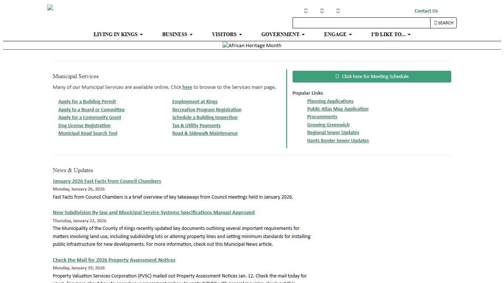This screenshot has height=283, width=504.
Task: Open the I'd Like To... menu
Action: (x=390, y=34)
